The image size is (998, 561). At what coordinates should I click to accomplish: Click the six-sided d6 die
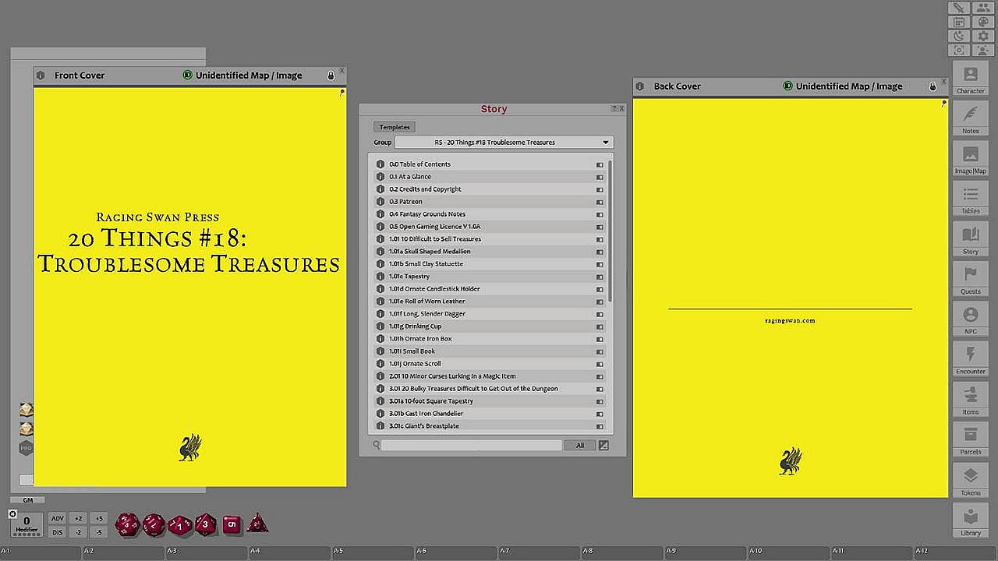pyautogui.click(x=232, y=524)
